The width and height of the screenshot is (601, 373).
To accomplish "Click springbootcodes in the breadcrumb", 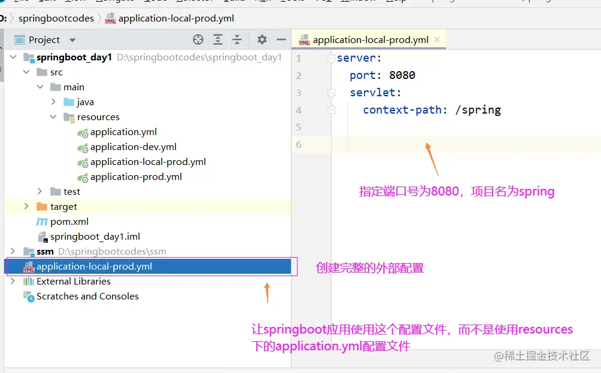I will (56, 19).
